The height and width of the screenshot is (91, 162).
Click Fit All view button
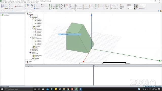coord(43,5)
